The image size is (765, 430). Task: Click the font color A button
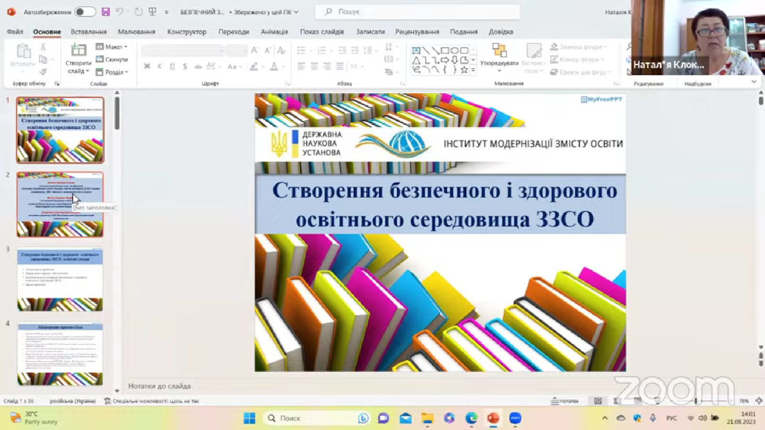(x=274, y=66)
